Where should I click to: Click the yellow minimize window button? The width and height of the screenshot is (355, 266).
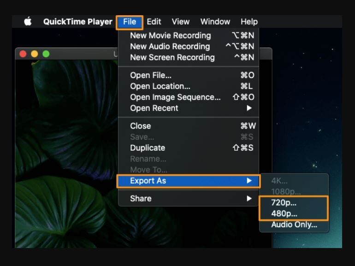click(35, 54)
